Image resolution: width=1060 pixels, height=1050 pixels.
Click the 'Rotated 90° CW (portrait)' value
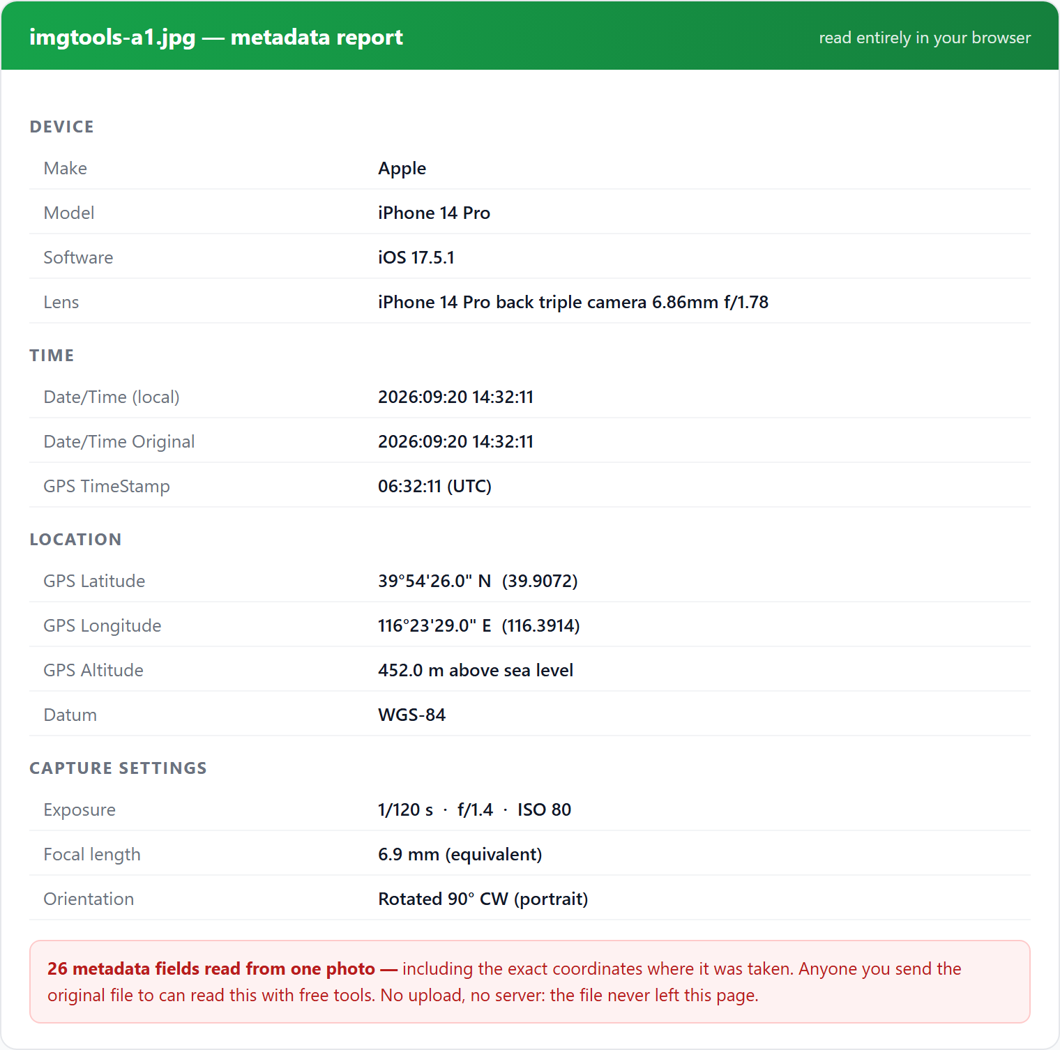click(x=483, y=899)
